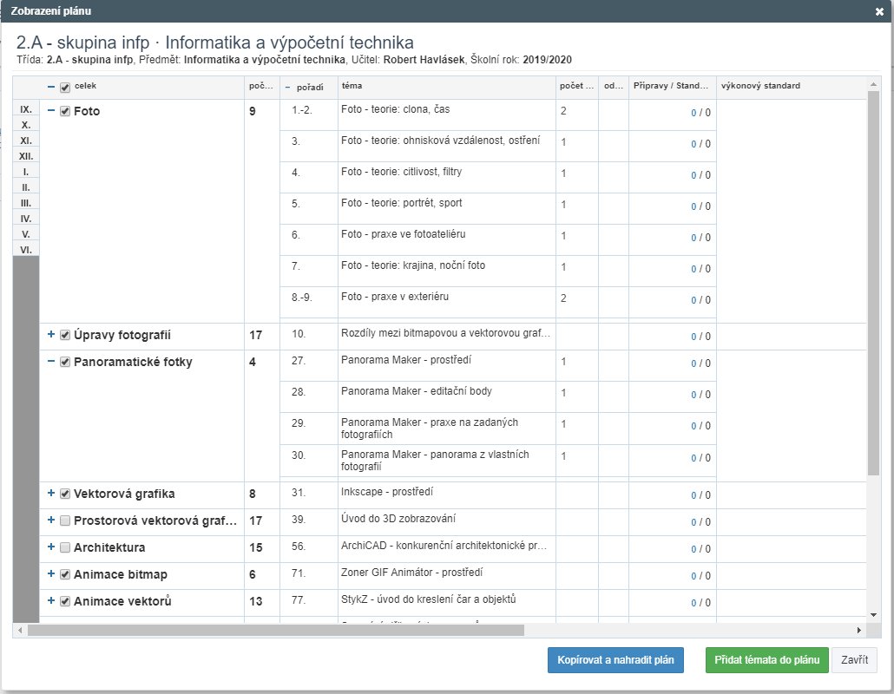Expand the Vektorová grafika unit
The height and width of the screenshot is (694, 894).
51,494
